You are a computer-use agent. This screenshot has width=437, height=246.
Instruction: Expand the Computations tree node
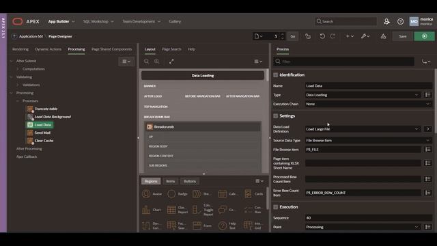pyautogui.click(x=18, y=69)
